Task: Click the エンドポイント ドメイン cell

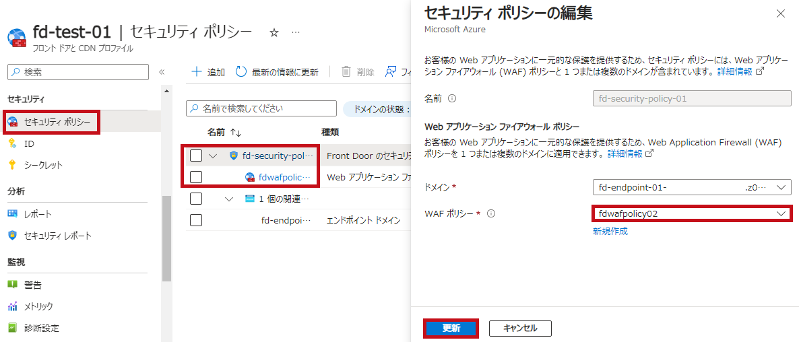Action: coord(363,220)
